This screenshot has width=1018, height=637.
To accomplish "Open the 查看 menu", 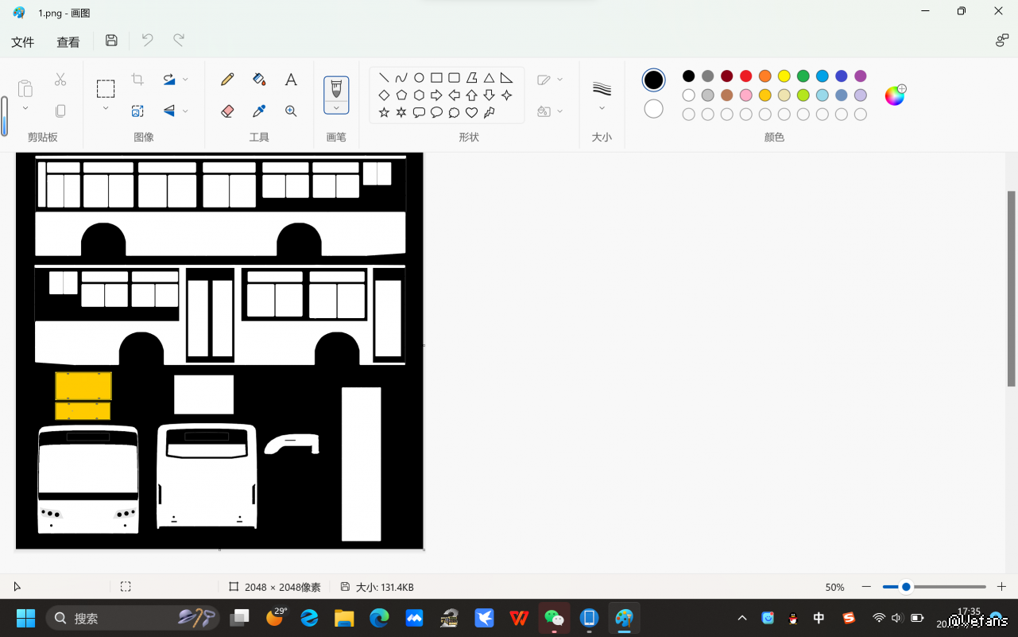I will (x=68, y=42).
